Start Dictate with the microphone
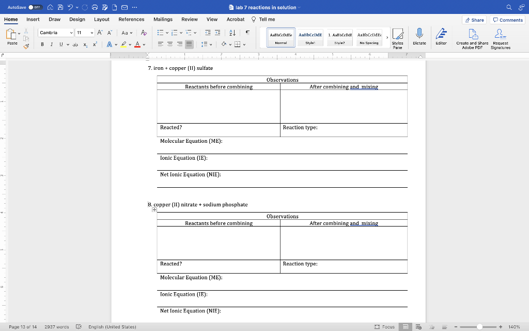Viewport: 529px width, 331px height. 419,37
